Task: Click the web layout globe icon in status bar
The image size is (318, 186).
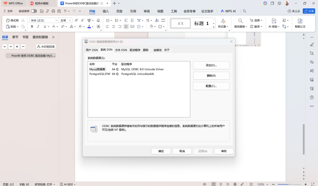Action: (x=235, y=184)
